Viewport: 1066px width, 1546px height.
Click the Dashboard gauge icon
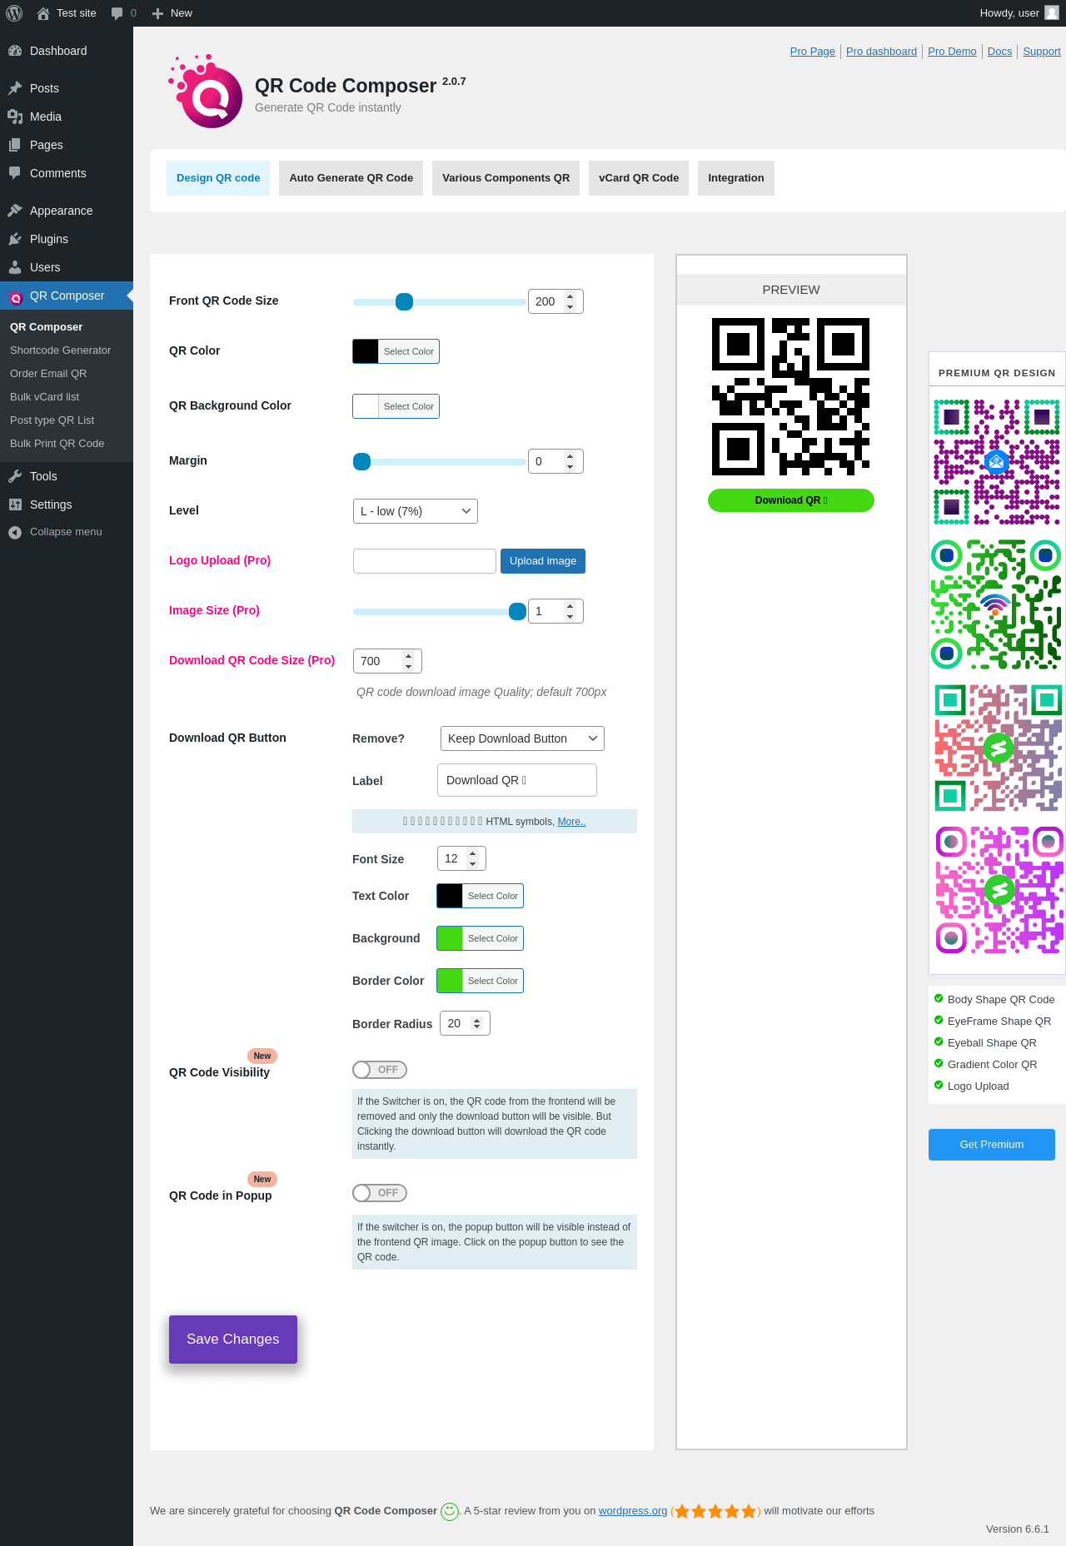coord(15,51)
